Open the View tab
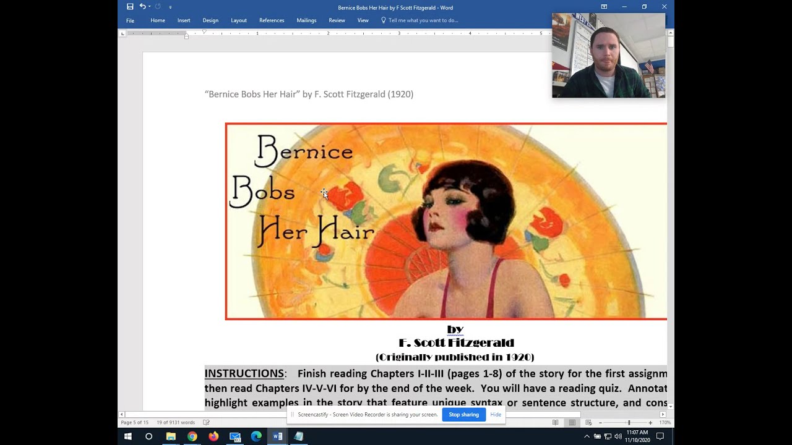Screen dimensions: 792x445 click(x=363, y=20)
